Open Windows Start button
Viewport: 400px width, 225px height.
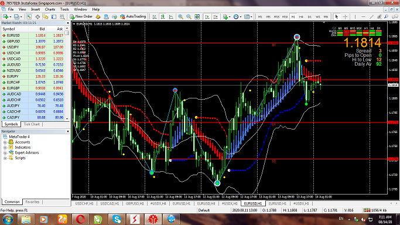(x=8, y=219)
